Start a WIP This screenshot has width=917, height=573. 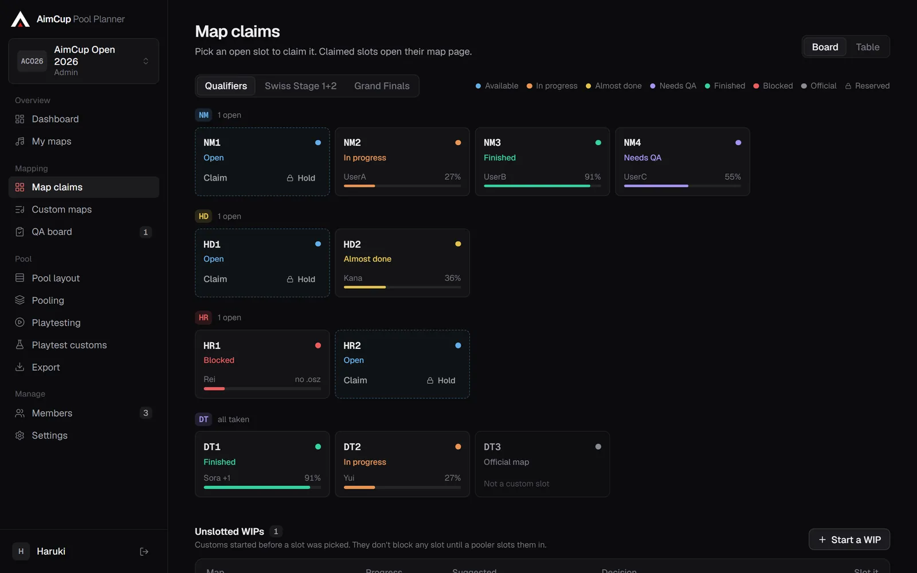point(849,540)
